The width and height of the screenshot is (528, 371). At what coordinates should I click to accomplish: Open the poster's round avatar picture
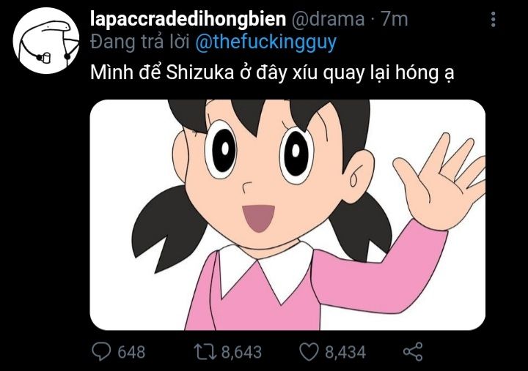46,41
